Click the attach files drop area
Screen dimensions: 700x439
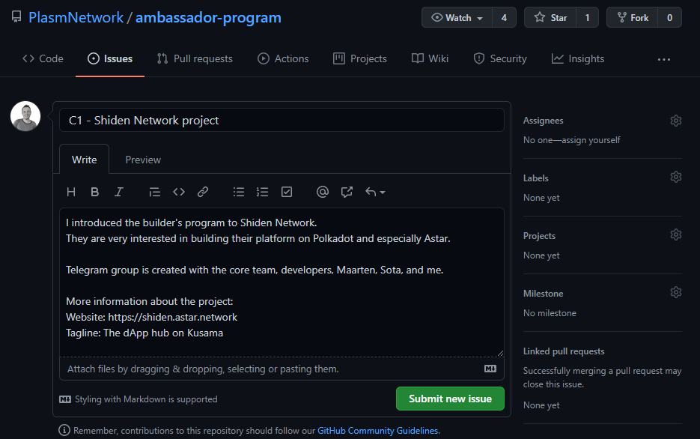click(281, 369)
